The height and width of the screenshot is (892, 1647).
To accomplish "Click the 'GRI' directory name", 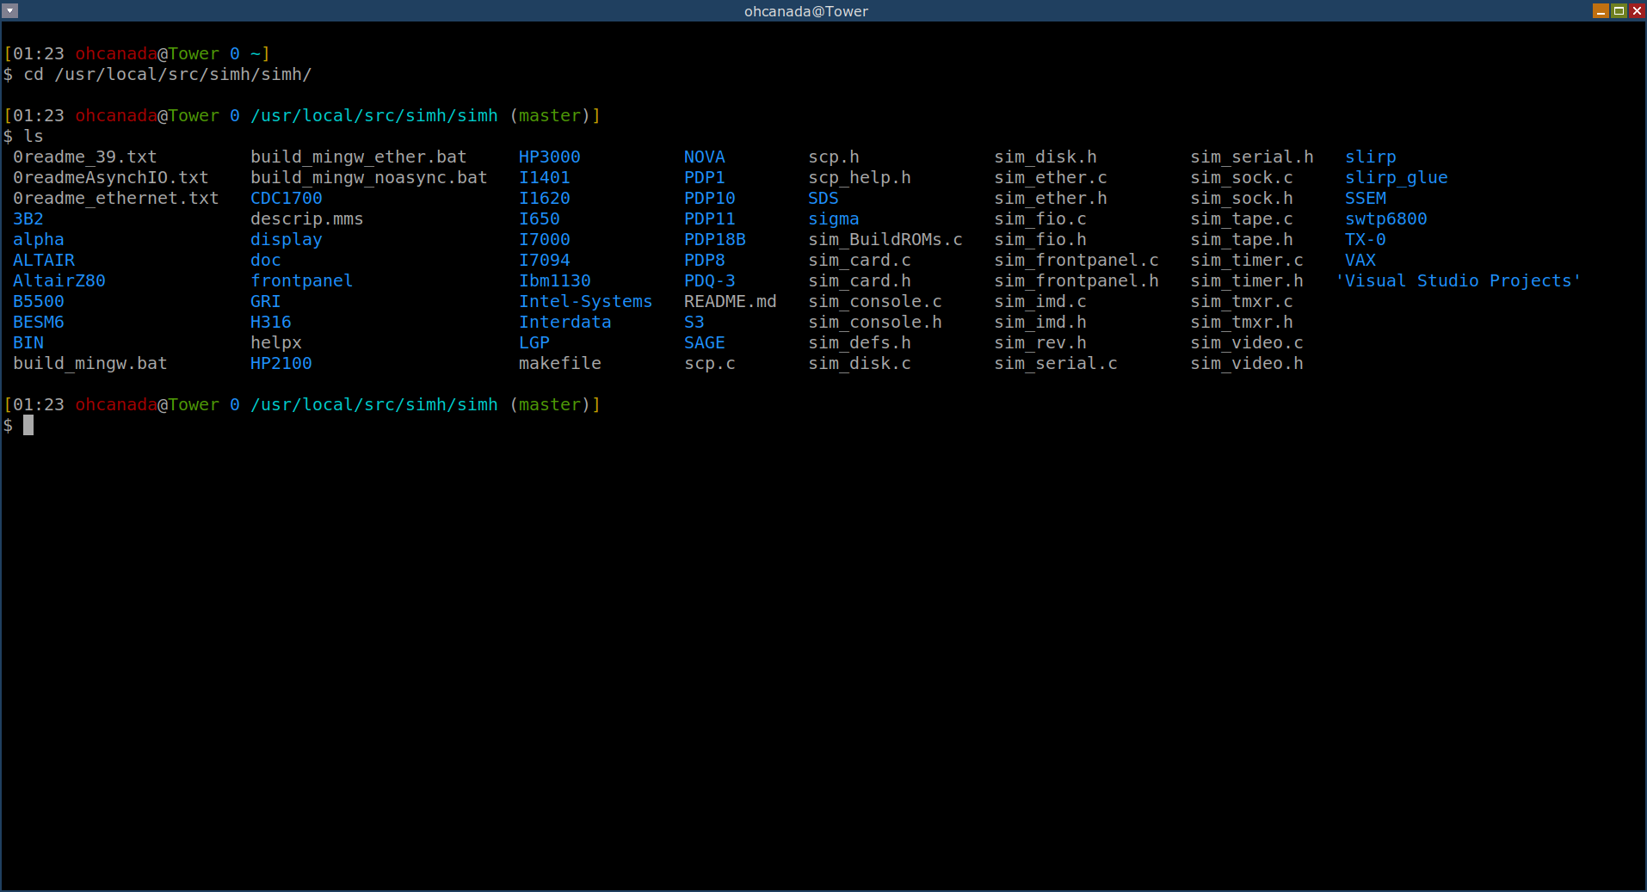I will 266,302.
